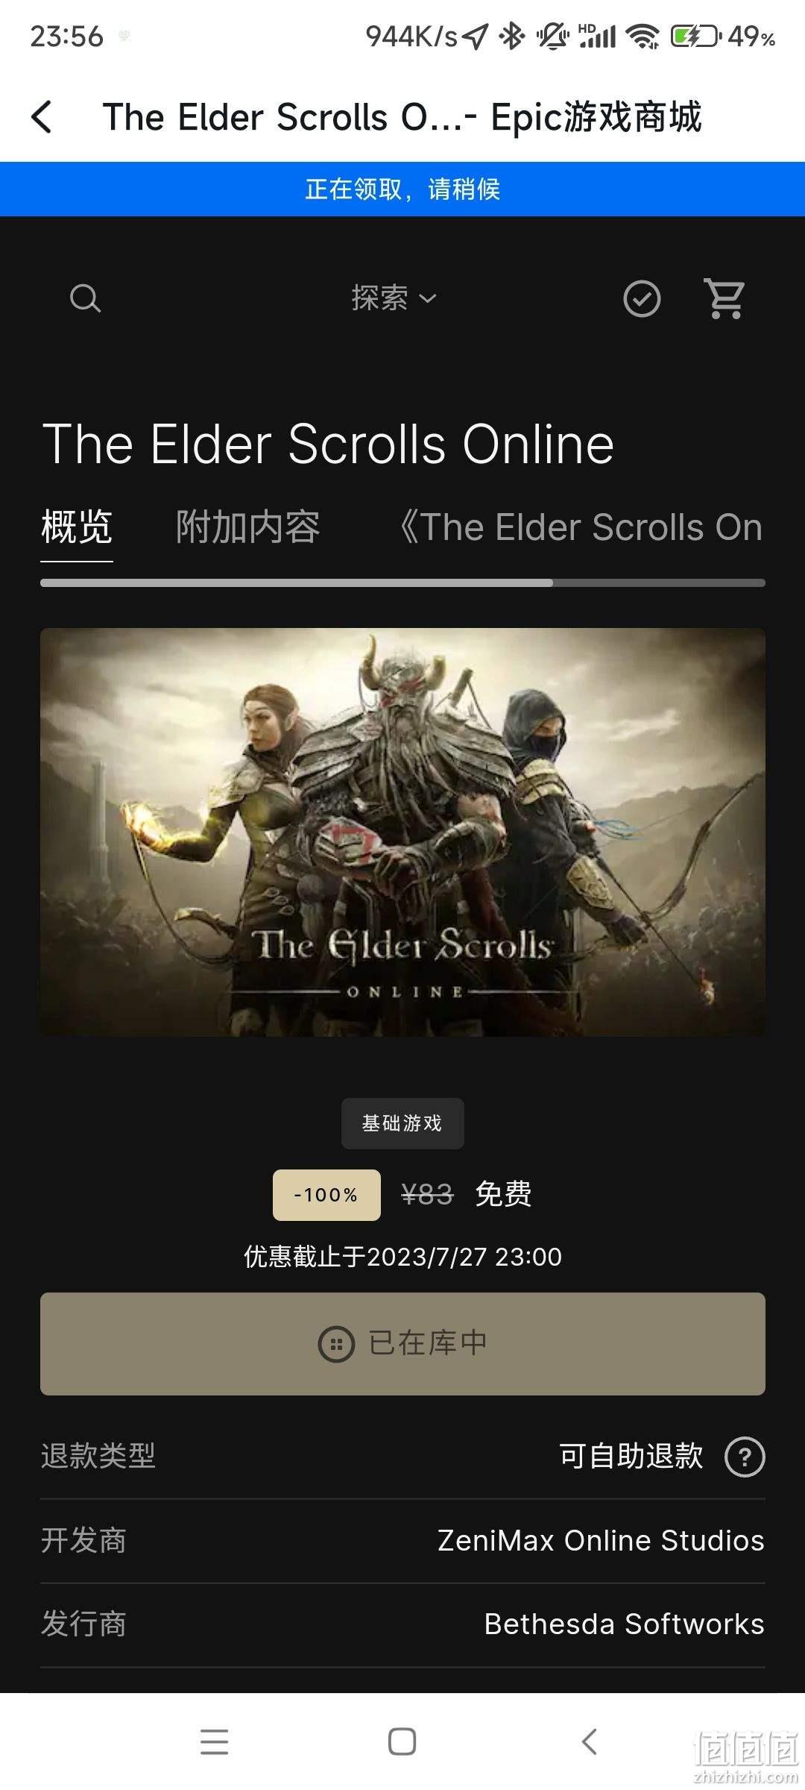Tap the Android back navigation chevron
This screenshot has width=805, height=1790.
coord(589,1742)
